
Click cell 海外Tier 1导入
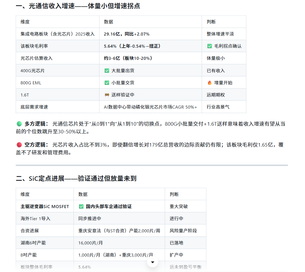coord(45,219)
